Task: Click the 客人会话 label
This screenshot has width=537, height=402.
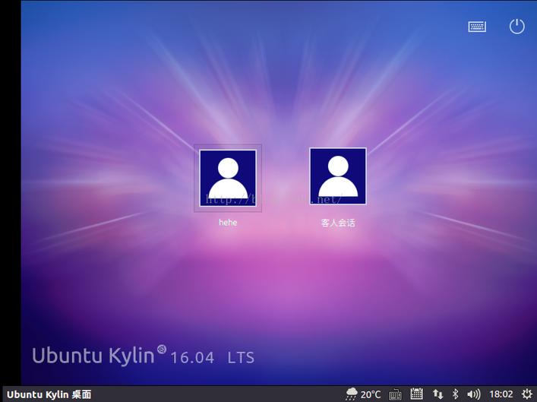Action: pyautogui.click(x=338, y=223)
